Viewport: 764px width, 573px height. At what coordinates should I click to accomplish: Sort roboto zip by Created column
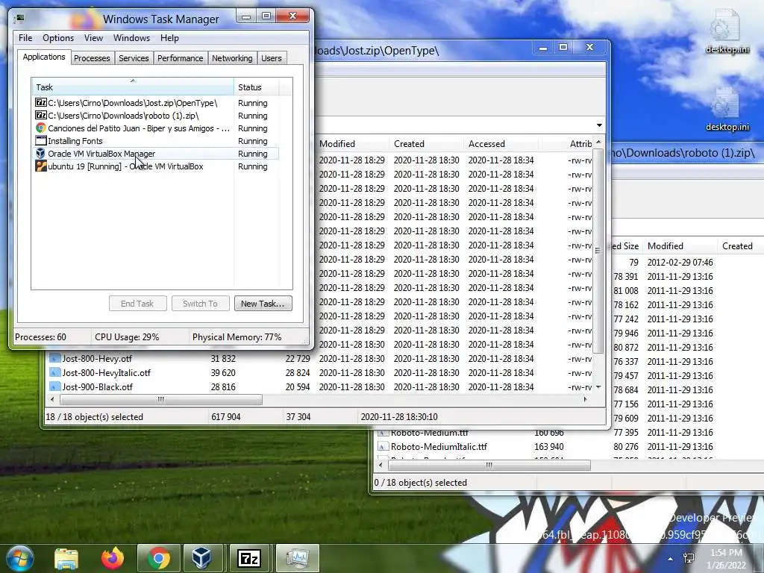[x=741, y=246]
